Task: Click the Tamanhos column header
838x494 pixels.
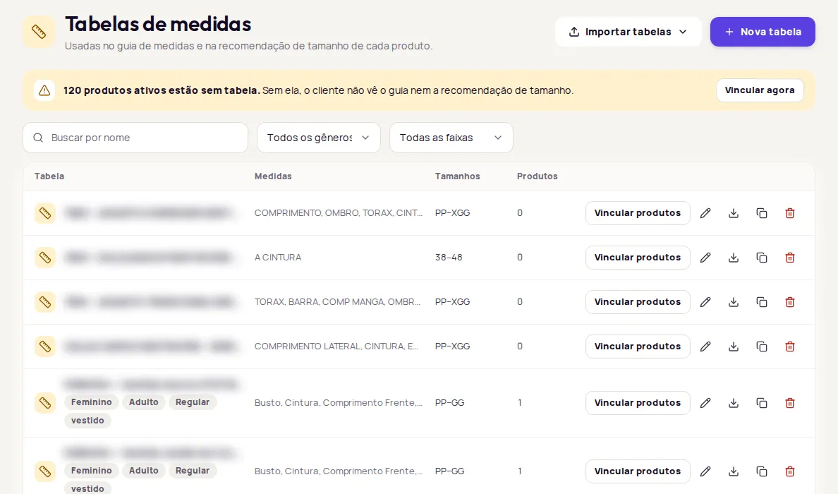Action: (x=458, y=176)
